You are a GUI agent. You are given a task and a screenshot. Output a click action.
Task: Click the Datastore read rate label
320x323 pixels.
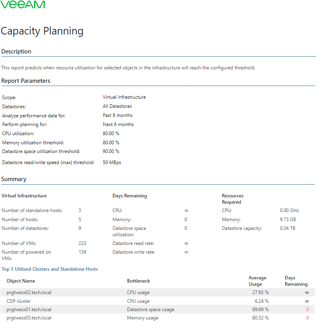133,243
